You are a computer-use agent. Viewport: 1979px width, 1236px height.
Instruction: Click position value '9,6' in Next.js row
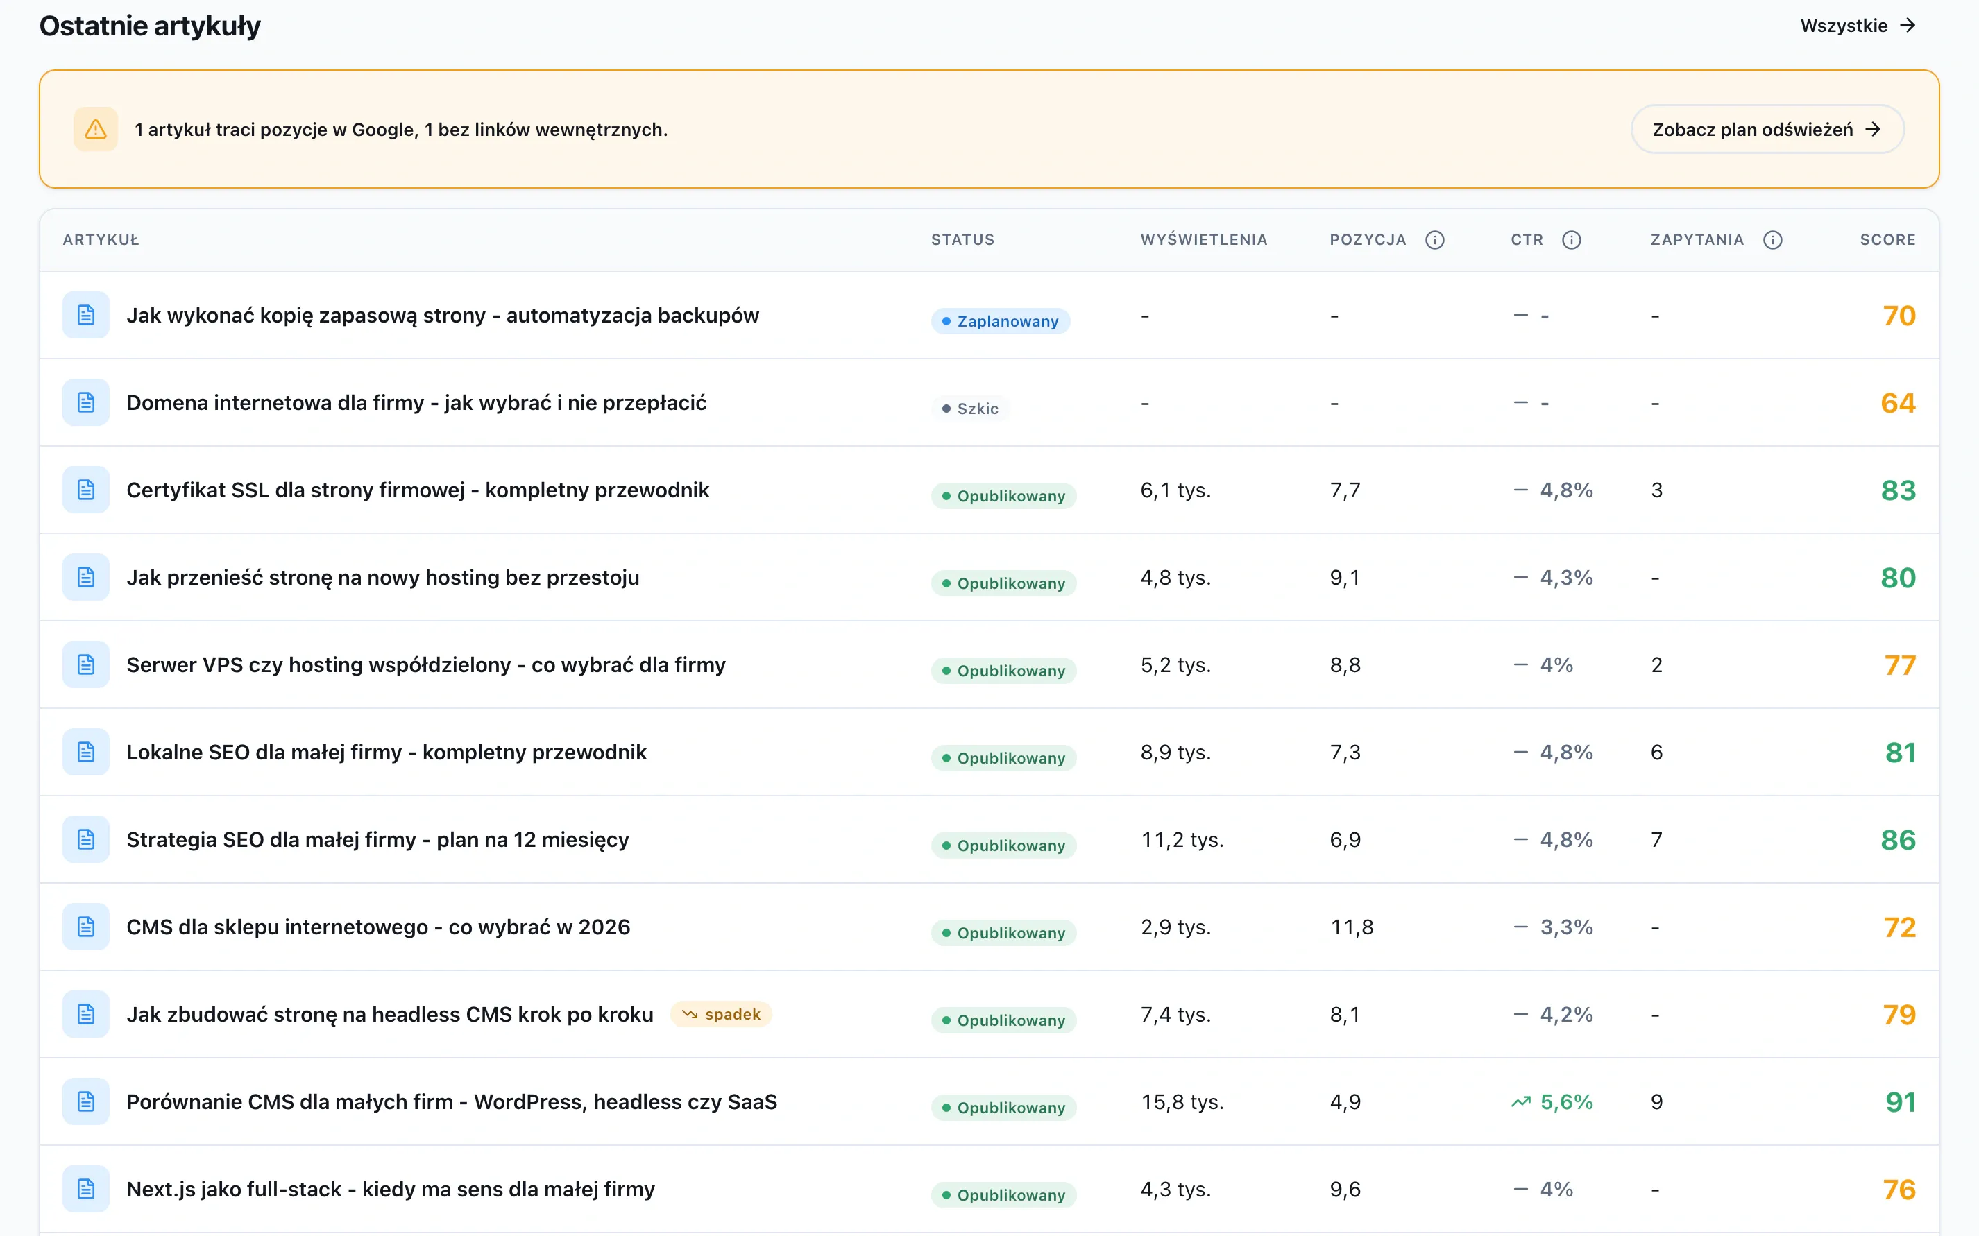click(1345, 1190)
